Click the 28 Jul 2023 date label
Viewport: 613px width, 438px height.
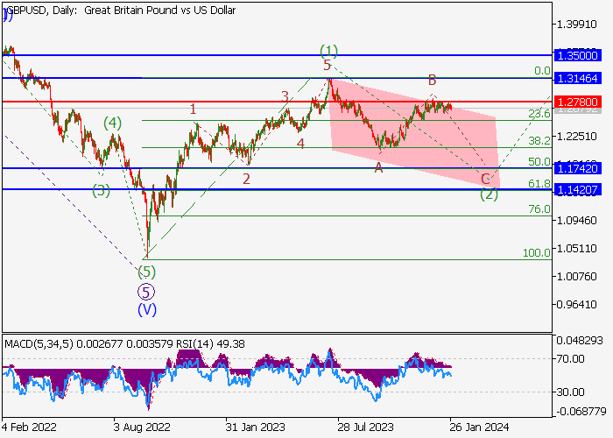click(x=365, y=427)
